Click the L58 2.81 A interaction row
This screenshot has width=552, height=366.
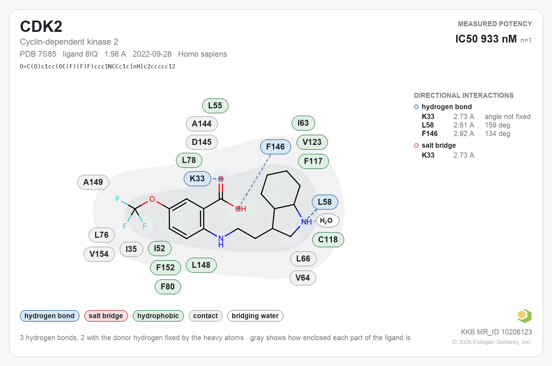coord(466,125)
